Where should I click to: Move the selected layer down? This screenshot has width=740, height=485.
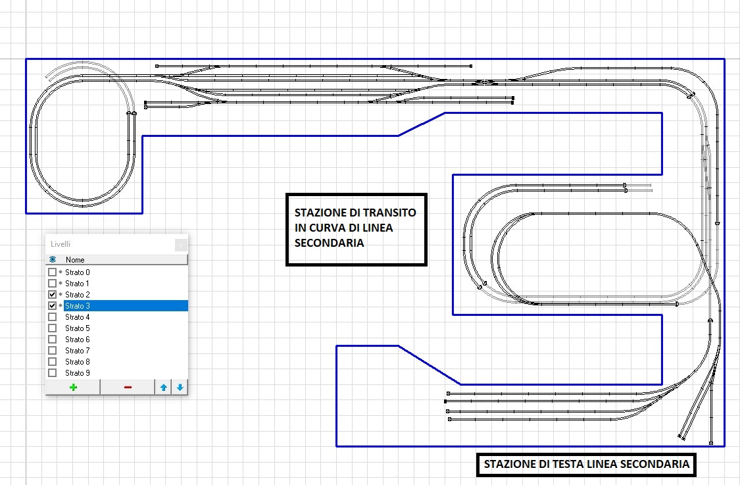click(x=180, y=387)
